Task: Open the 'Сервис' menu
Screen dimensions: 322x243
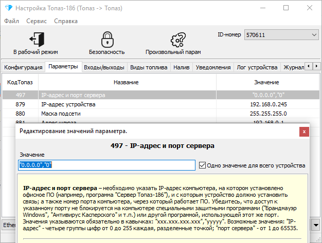Action: (x=37, y=21)
